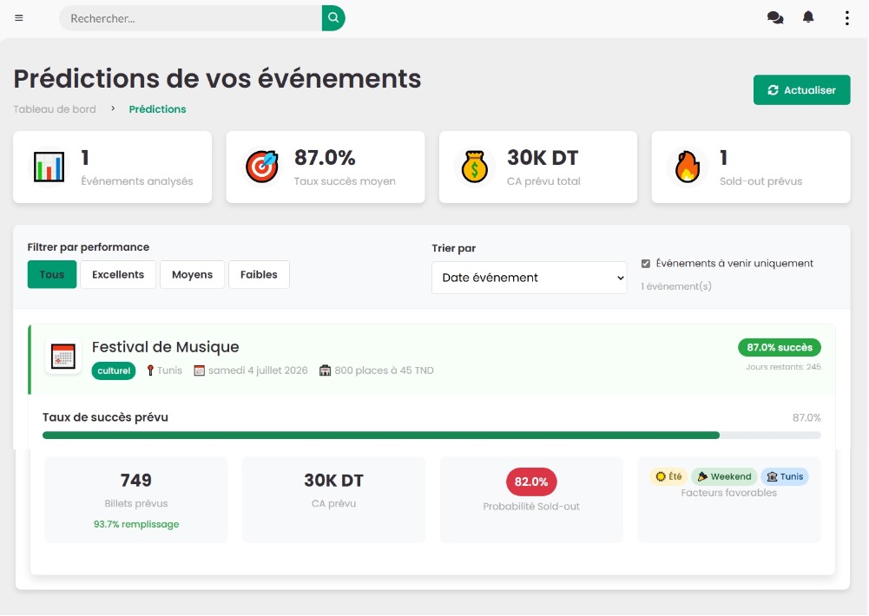Toggle 'Événements à venir uniquement' checkbox

[x=646, y=264]
